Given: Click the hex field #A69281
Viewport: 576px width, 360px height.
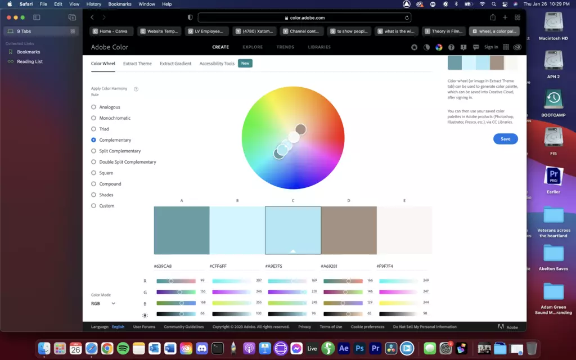Looking at the screenshot, I should [x=346, y=266].
